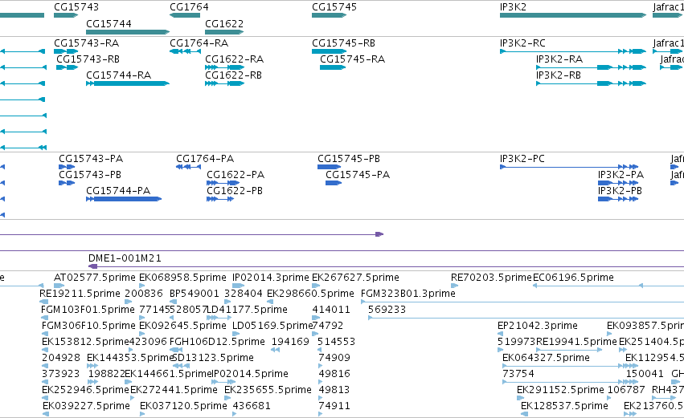
Task: Click the RE19941.5prime EST label
Action: [576, 342]
